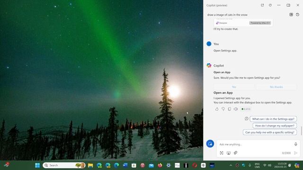Viewport: 303px width, 170px height.
Task: Give a thumbs up to the response
Action: point(217,109)
